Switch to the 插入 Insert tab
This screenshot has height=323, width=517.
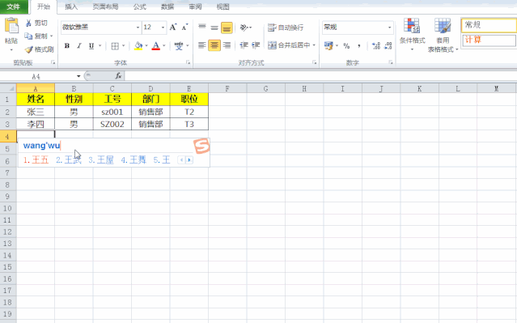pyautogui.click(x=71, y=6)
